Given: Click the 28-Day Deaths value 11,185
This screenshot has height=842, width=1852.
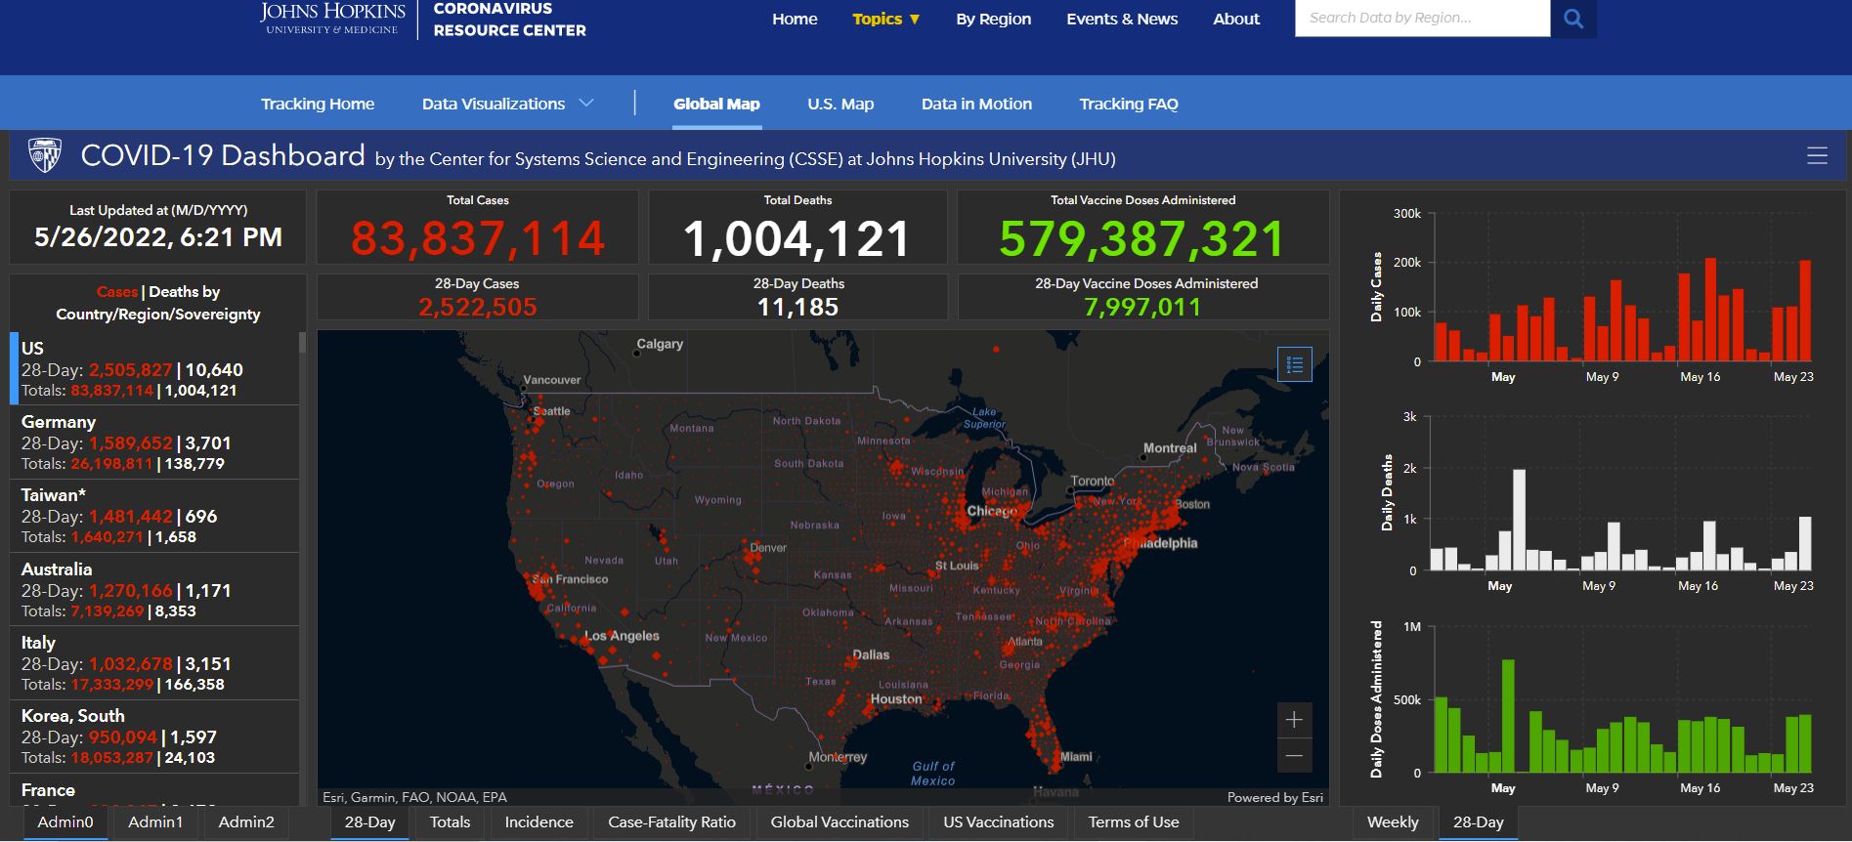Looking at the screenshot, I should click(797, 307).
